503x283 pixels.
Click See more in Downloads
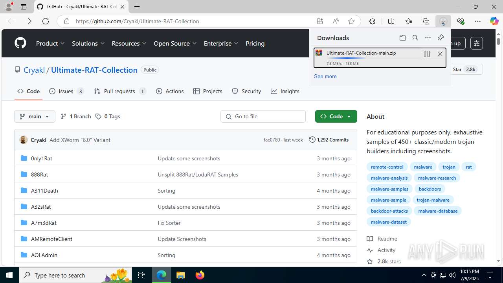click(x=325, y=76)
